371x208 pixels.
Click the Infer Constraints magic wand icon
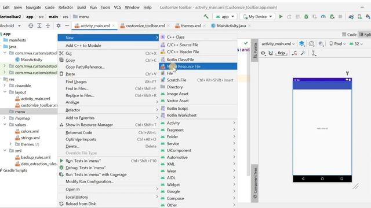click(303, 53)
